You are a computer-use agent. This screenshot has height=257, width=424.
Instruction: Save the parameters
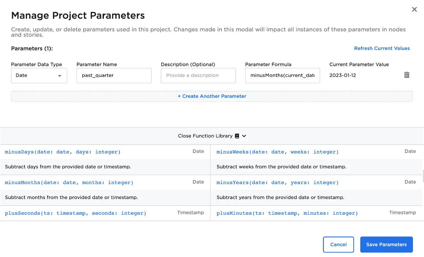click(386, 245)
